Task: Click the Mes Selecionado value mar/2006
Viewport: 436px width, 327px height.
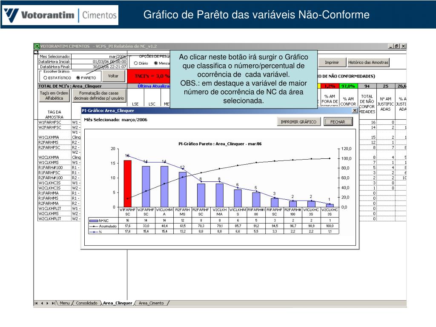Action: pyautogui.click(x=99, y=57)
